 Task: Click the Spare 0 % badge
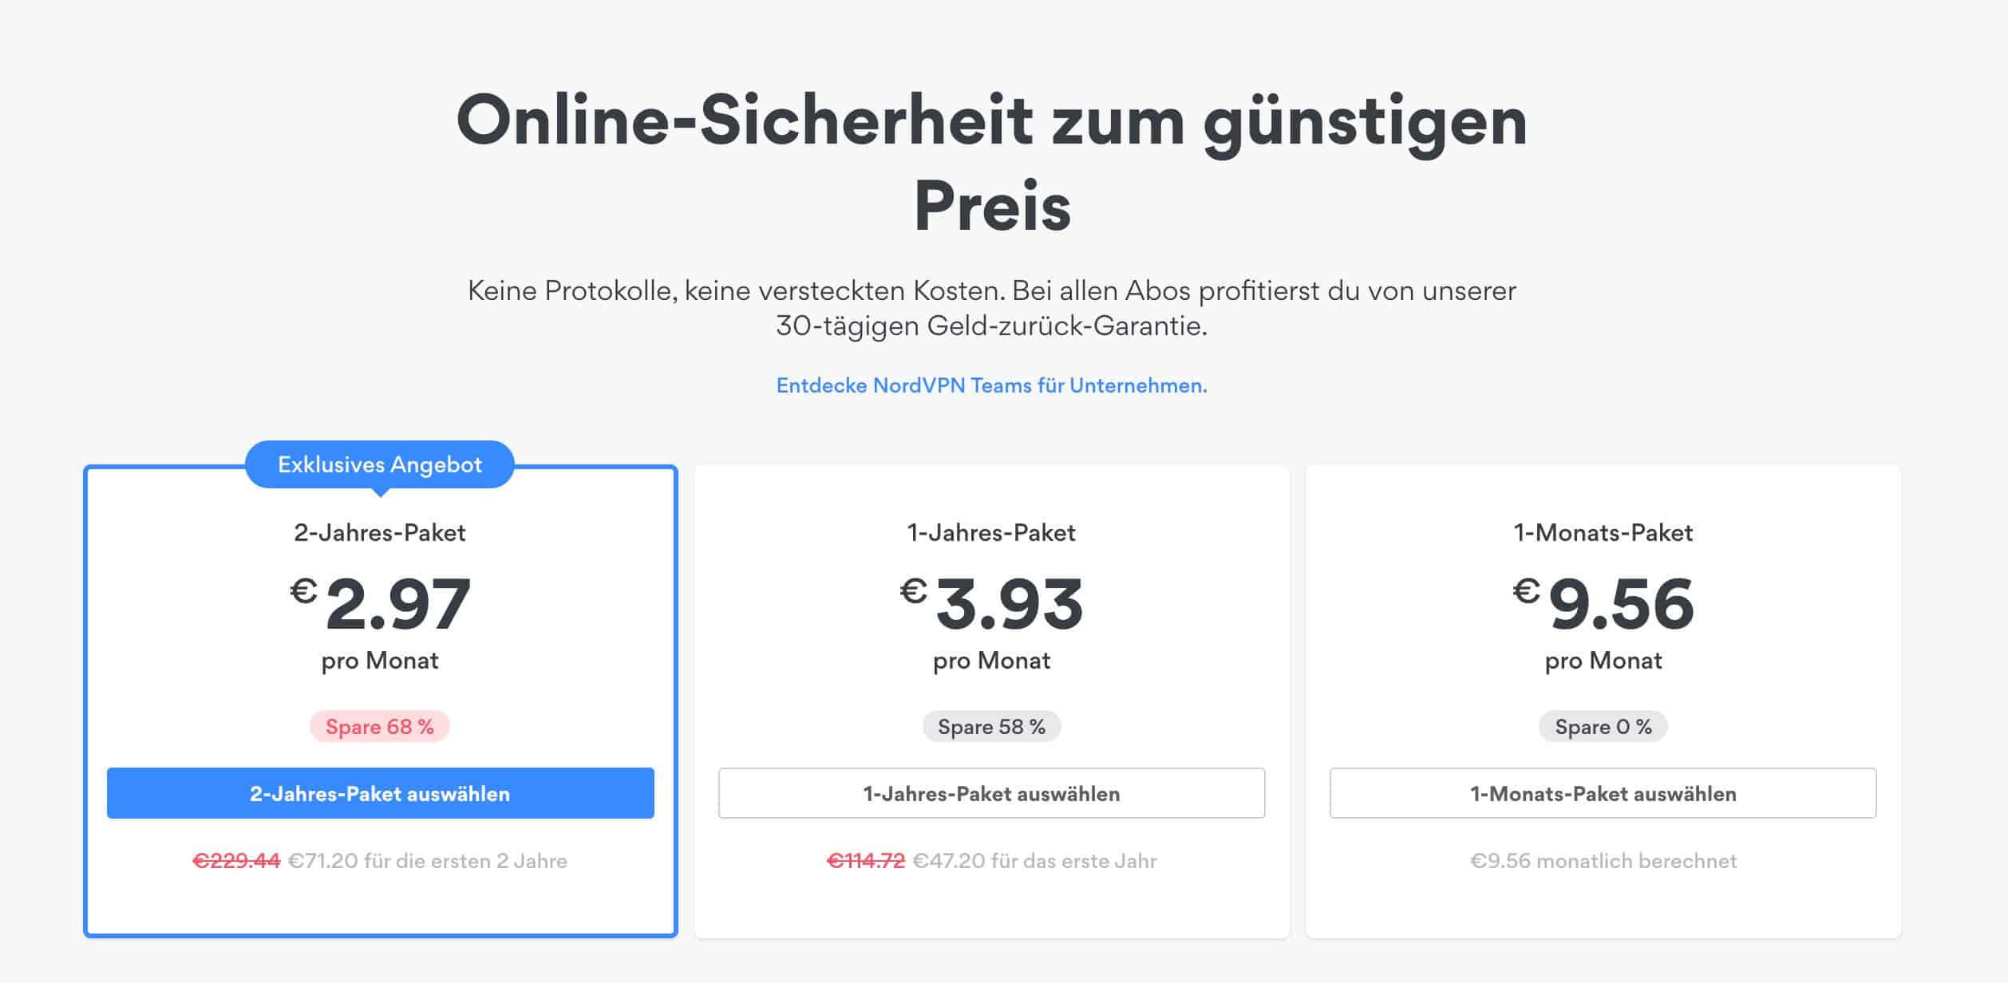[x=1602, y=727]
